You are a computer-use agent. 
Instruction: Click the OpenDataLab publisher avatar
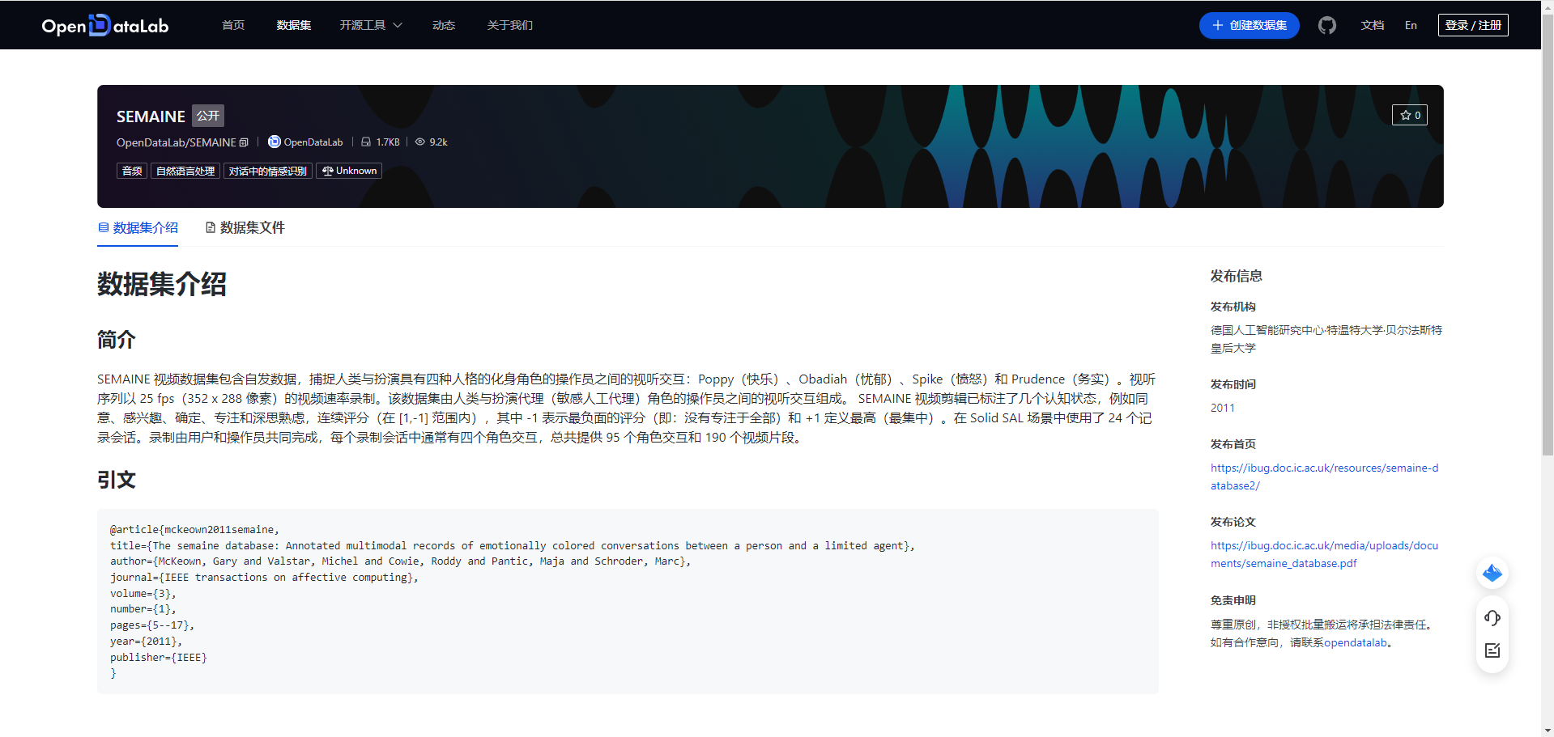(x=275, y=142)
